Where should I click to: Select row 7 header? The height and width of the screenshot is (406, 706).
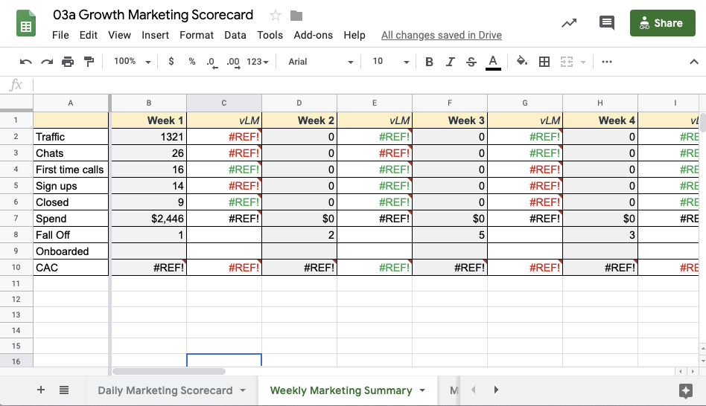click(x=16, y=219)
